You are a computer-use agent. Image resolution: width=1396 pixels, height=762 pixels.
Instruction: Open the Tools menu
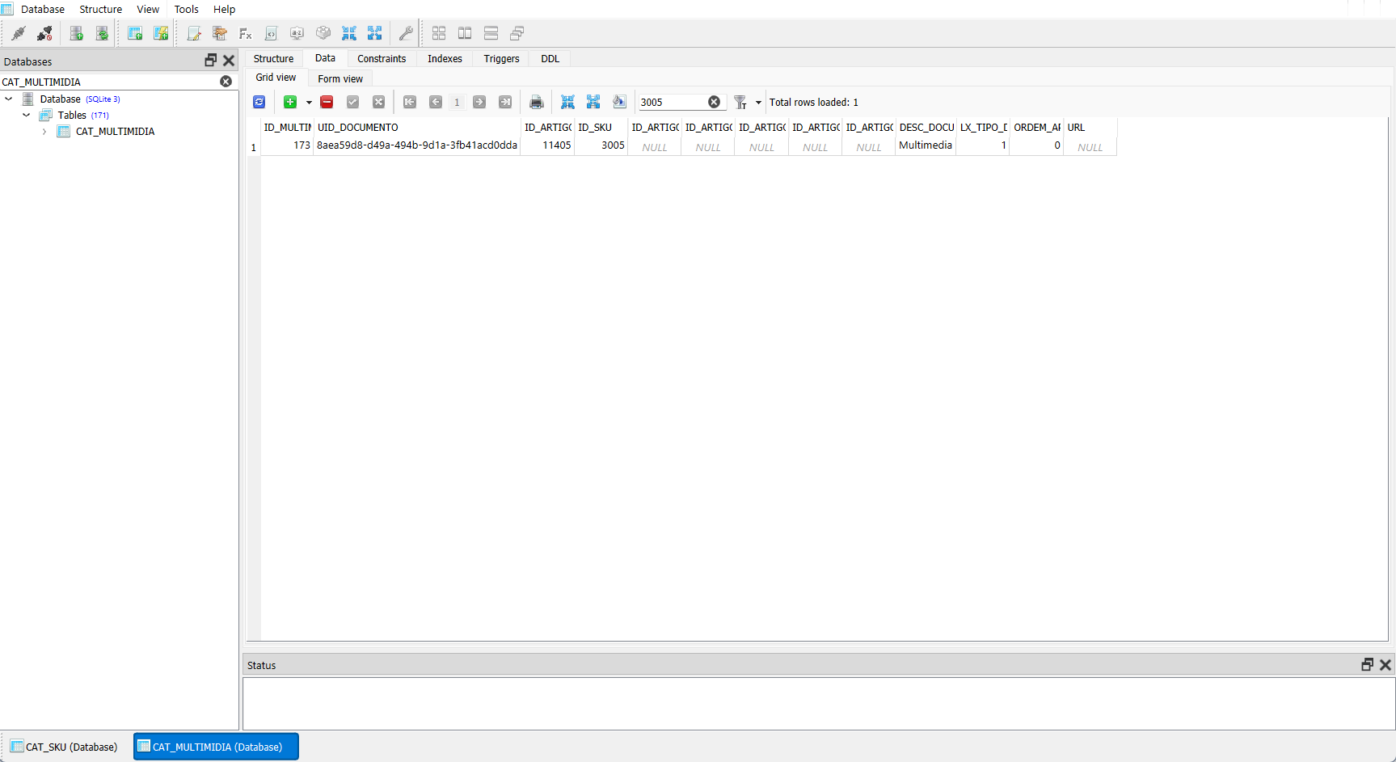coord(187,9)
